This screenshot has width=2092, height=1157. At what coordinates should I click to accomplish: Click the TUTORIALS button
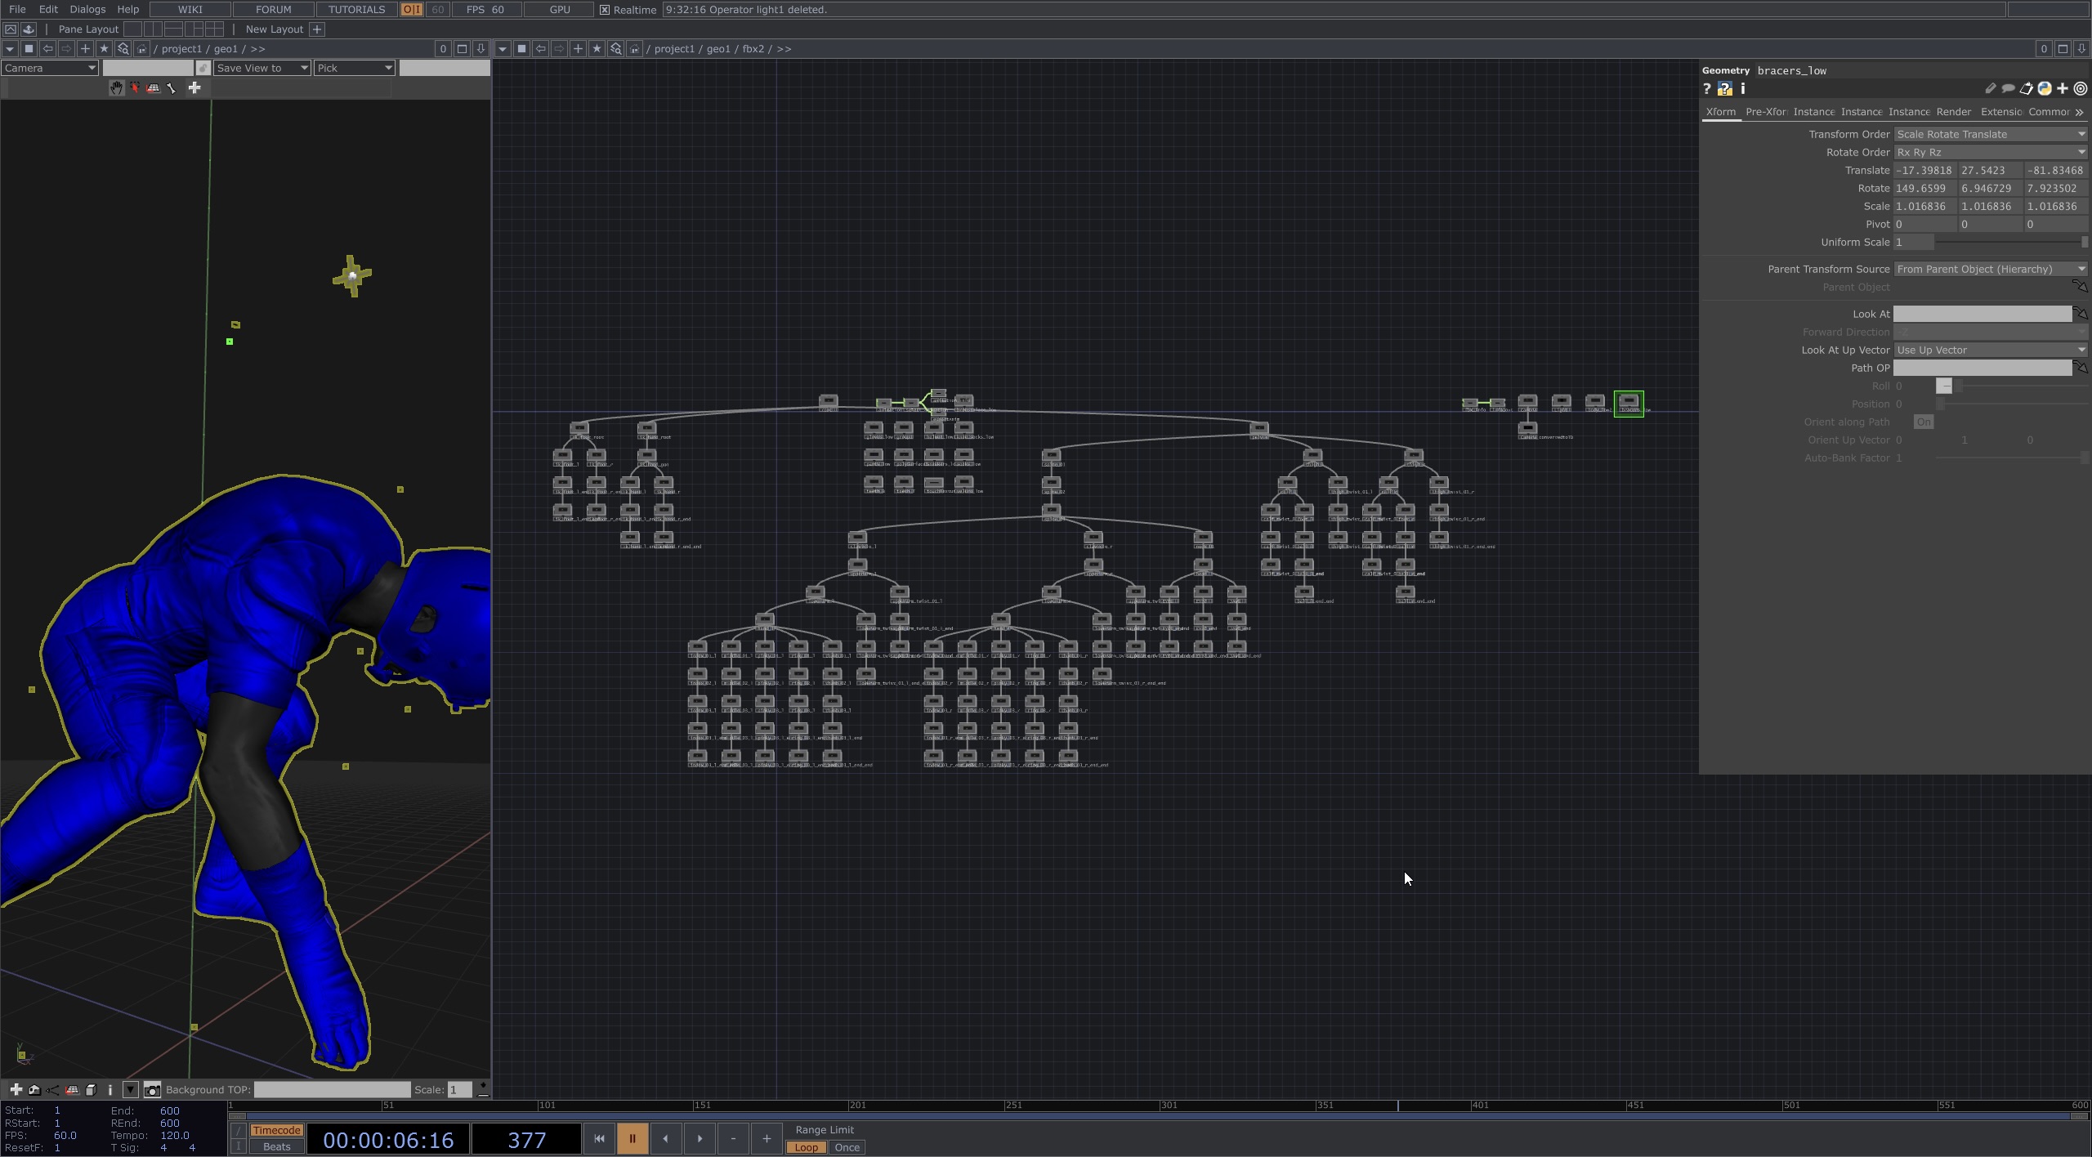356,10
